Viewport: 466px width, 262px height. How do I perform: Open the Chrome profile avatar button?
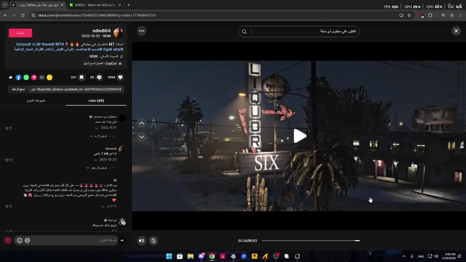[452, 15]
